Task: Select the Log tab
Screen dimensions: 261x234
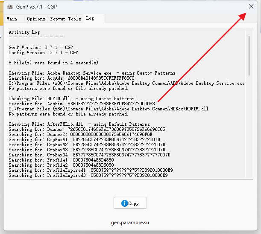Action: [x=94, y=18]
